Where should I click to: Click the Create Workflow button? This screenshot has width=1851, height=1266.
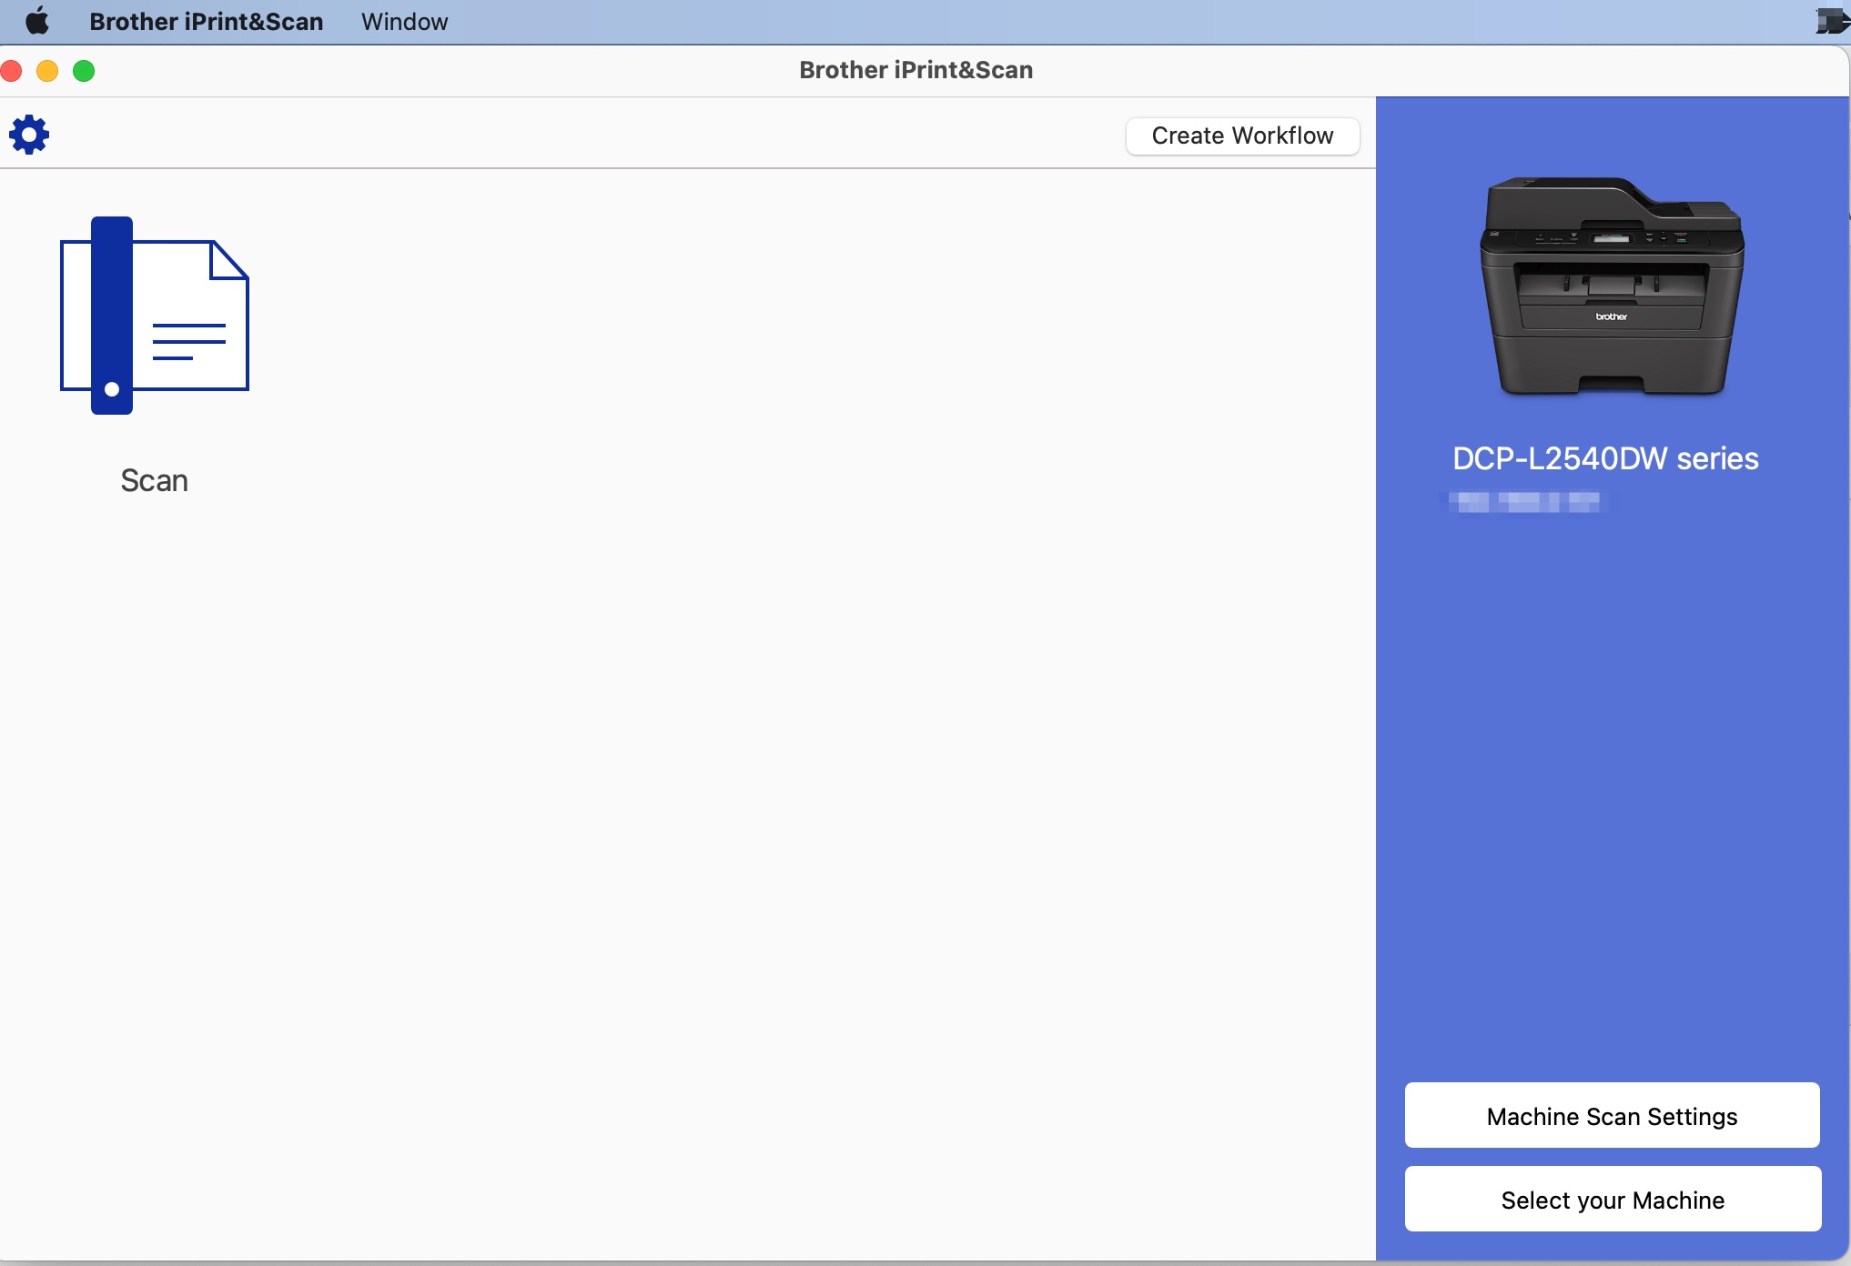1241,136
